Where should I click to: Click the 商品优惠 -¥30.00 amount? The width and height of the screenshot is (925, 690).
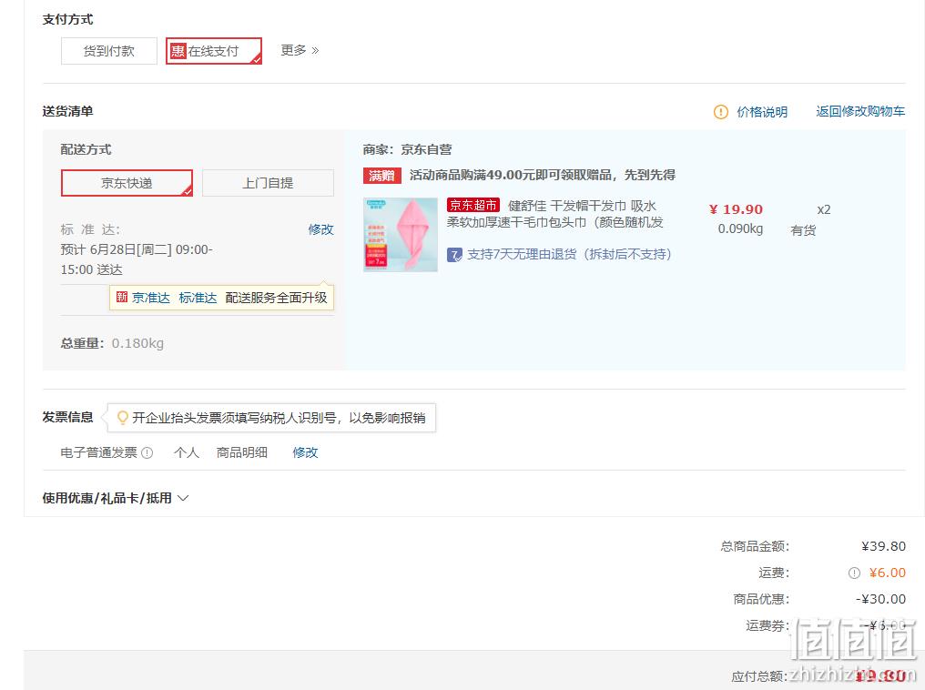pos(880,599)
